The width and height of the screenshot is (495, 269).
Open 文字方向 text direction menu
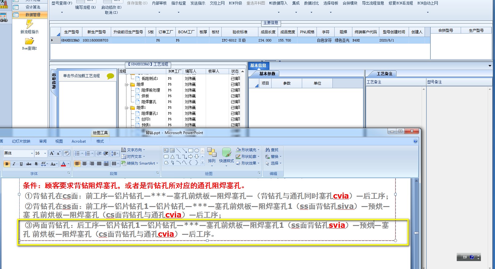click(x=133, y=150)
